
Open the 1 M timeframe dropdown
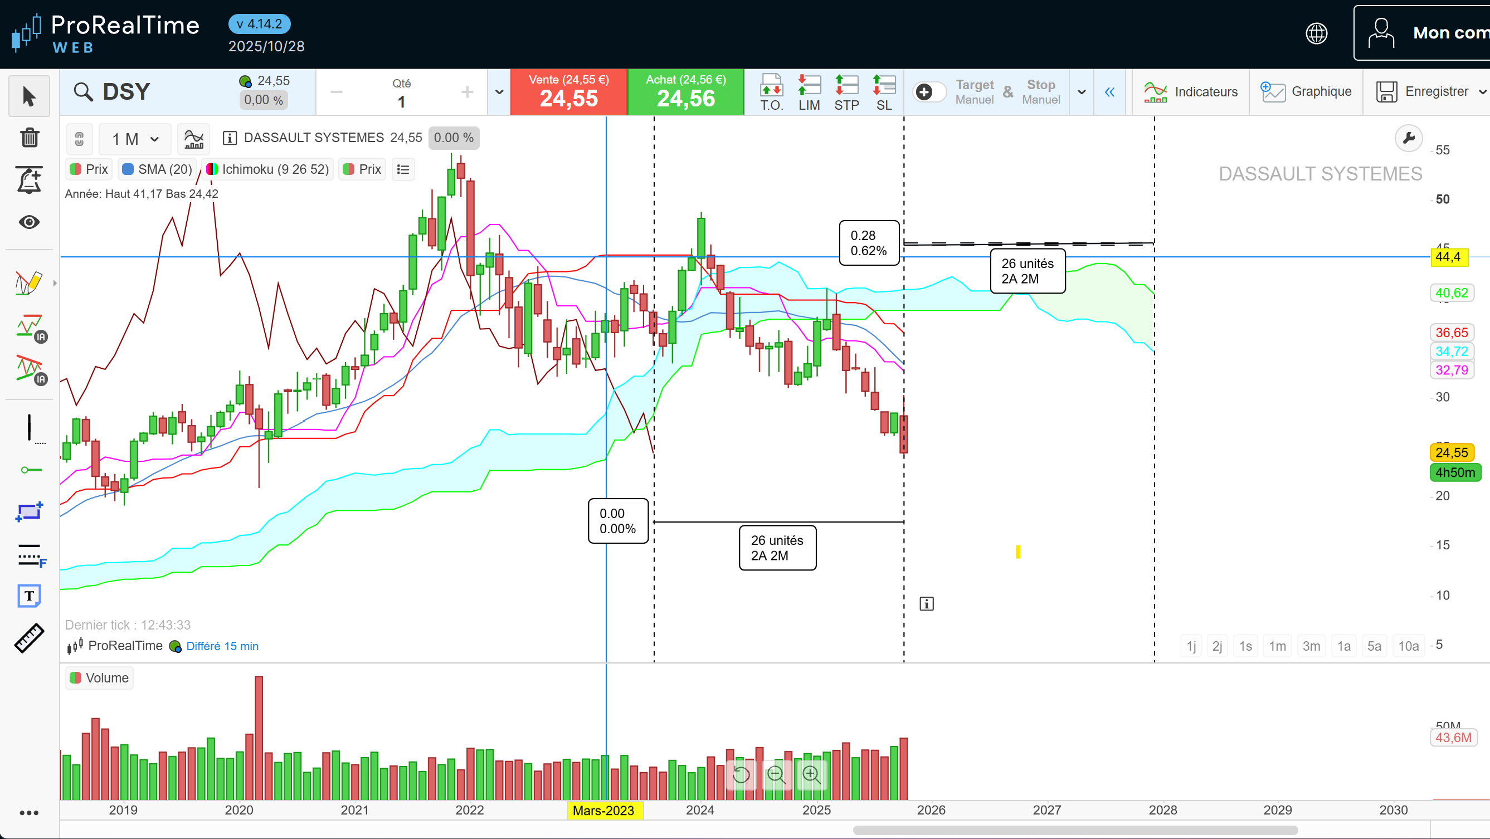[x=135, y=139]
